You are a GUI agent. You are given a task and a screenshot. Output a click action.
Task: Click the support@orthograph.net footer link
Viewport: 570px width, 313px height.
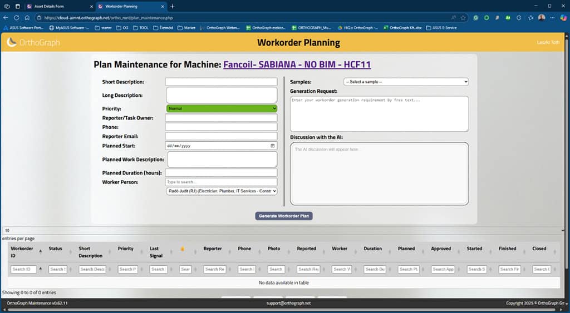coord(289,303)
